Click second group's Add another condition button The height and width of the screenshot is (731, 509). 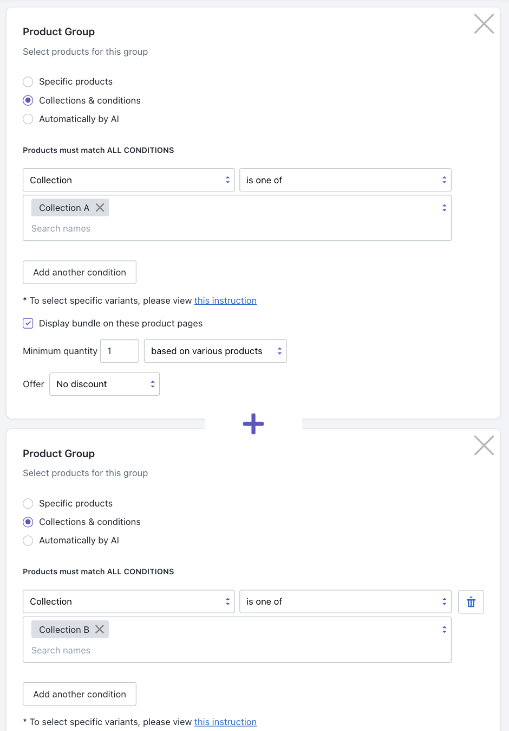coord(80,694)
